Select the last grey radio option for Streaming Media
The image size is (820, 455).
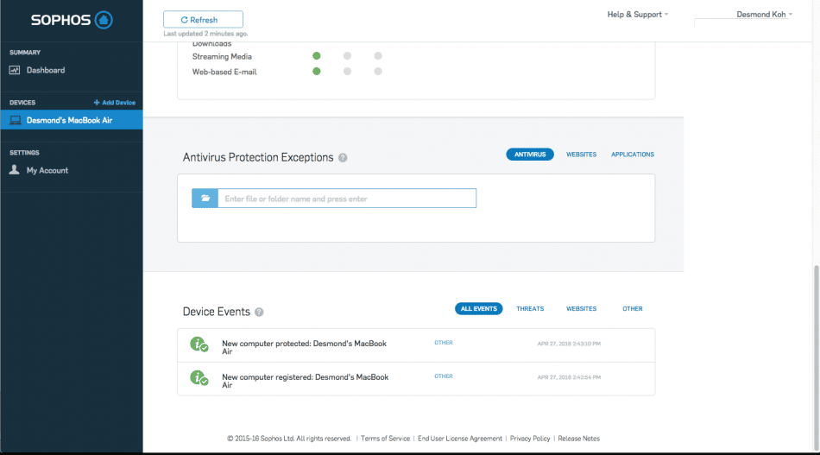(x=378, y=56)
